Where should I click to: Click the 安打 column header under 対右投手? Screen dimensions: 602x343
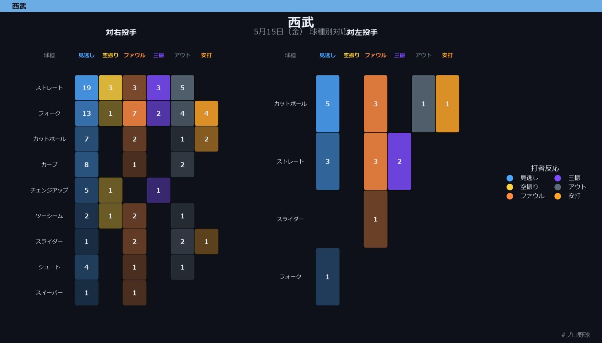pyautogui.click(x=206, y=55)
